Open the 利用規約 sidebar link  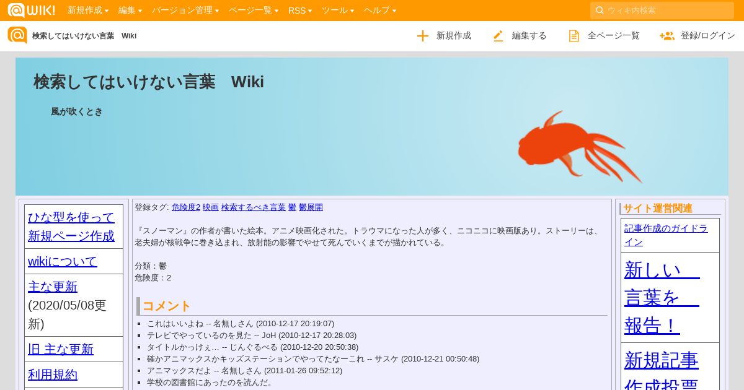click(x=53, y=375)
